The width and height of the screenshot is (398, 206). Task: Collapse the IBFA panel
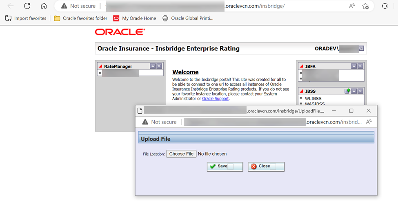pos(354,66)
